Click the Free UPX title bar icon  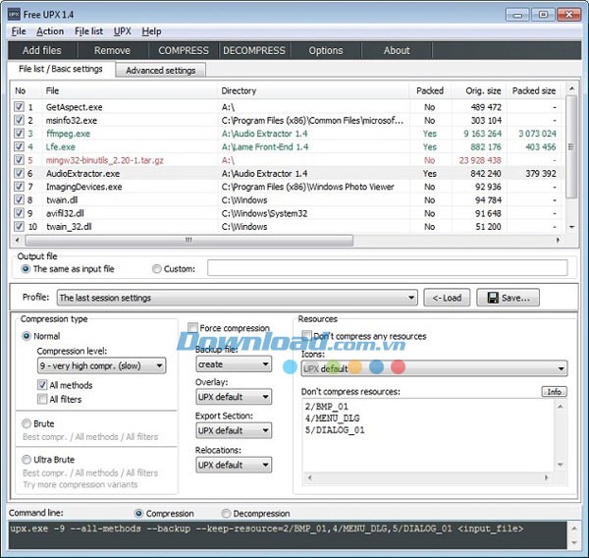point(15,11)
